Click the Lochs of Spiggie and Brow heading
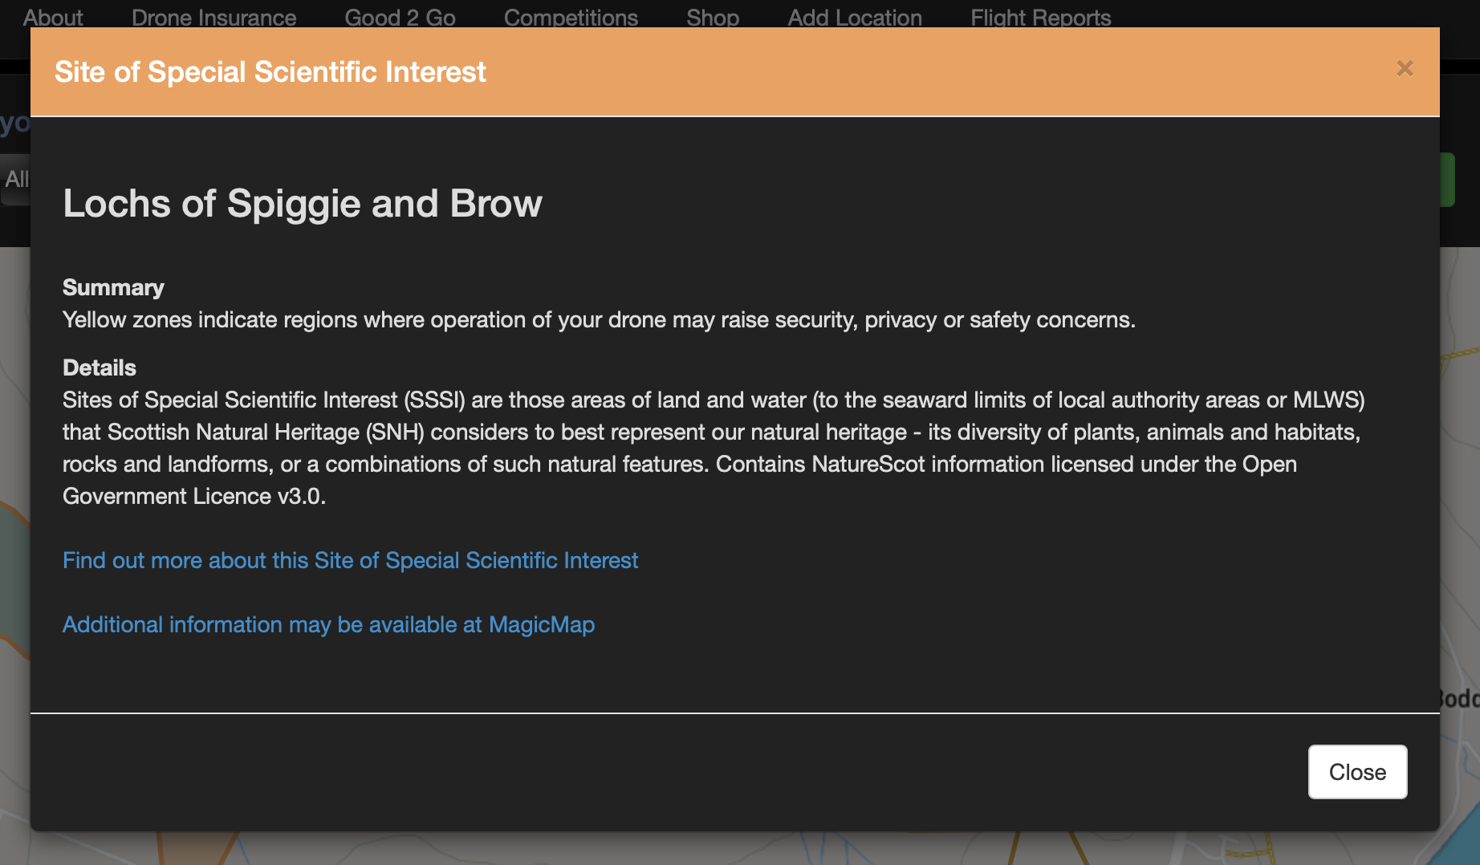This screenshot has height=865, width=1480. click(303, 204)
